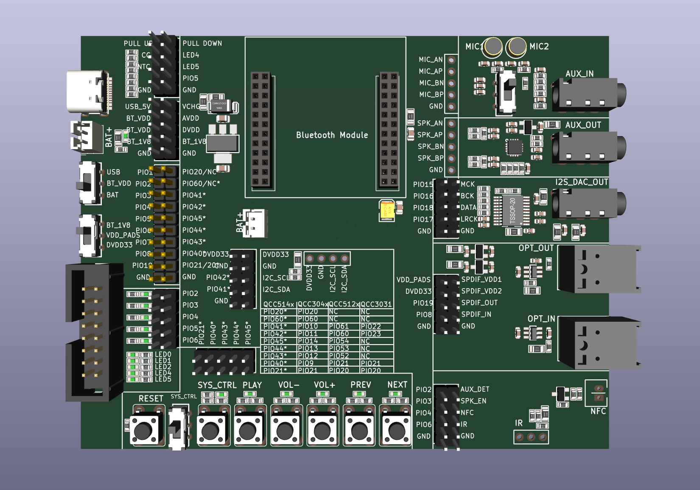The image size is (700, 490).
Task: Click the 'LED0' silkscreen label
Action: click(163, 354)
